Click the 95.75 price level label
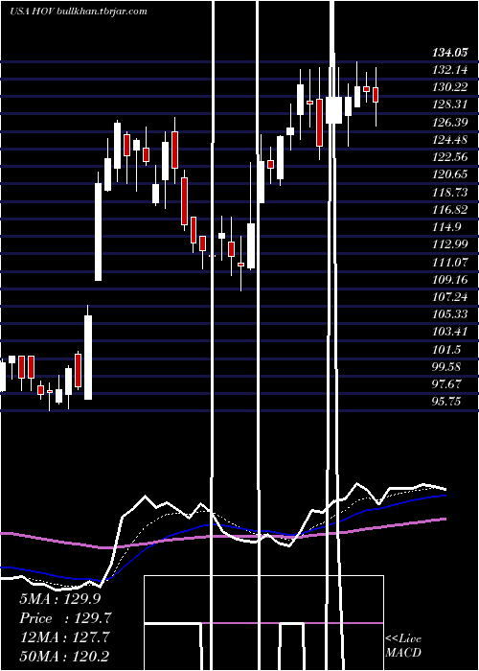This screenshot has height=671, width=479. point(446,402)
